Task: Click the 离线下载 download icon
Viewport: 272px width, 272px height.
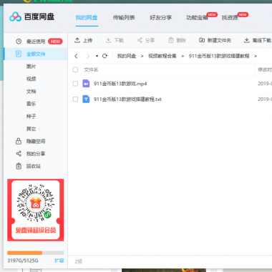Action: 247,40
